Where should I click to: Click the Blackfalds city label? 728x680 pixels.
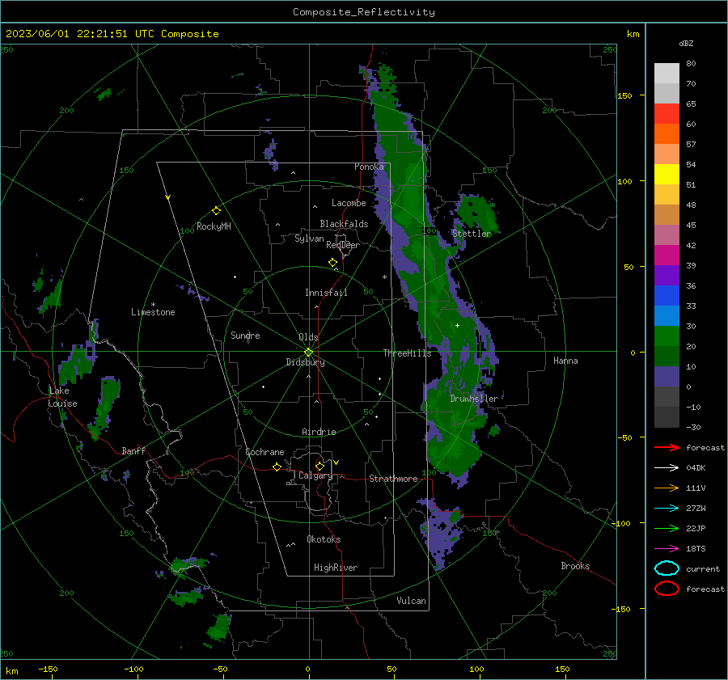tap(344, 224)
